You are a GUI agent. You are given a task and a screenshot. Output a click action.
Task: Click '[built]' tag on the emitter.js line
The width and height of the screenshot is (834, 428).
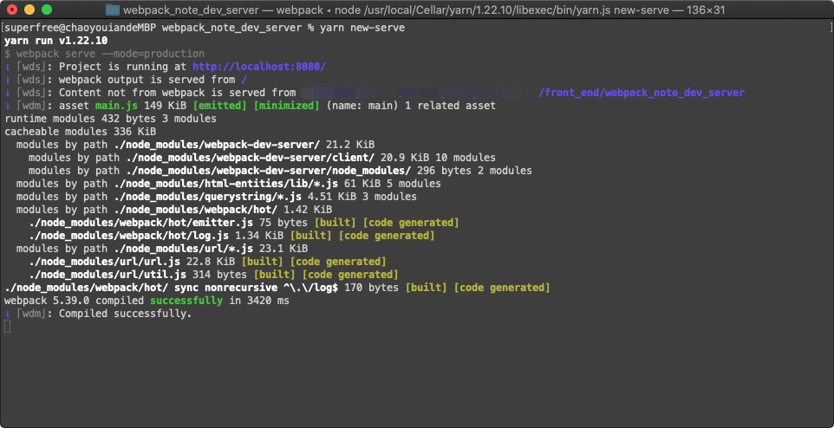(x=336, y=223)
